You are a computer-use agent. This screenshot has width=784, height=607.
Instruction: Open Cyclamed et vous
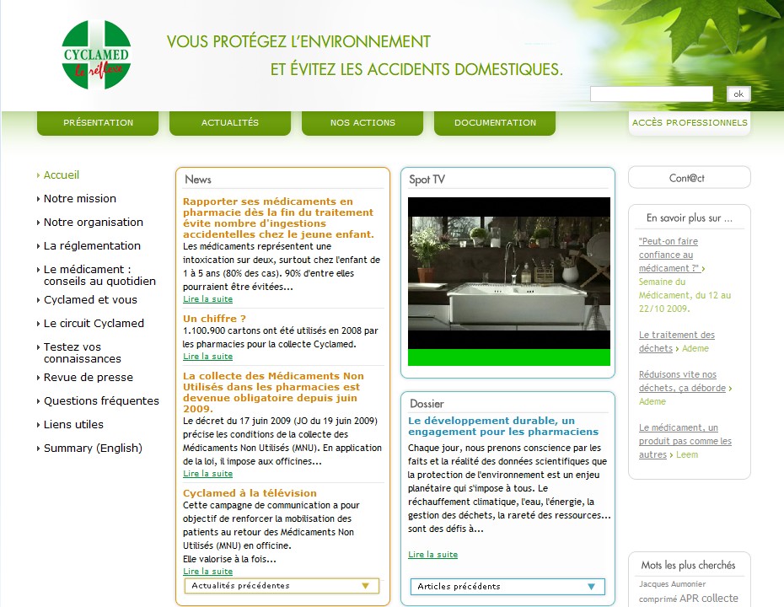[x=90, y=299]
